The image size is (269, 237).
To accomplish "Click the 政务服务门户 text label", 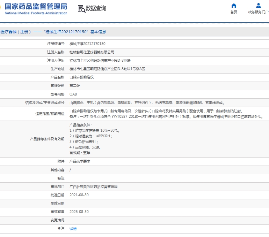I will click(258, 12).
